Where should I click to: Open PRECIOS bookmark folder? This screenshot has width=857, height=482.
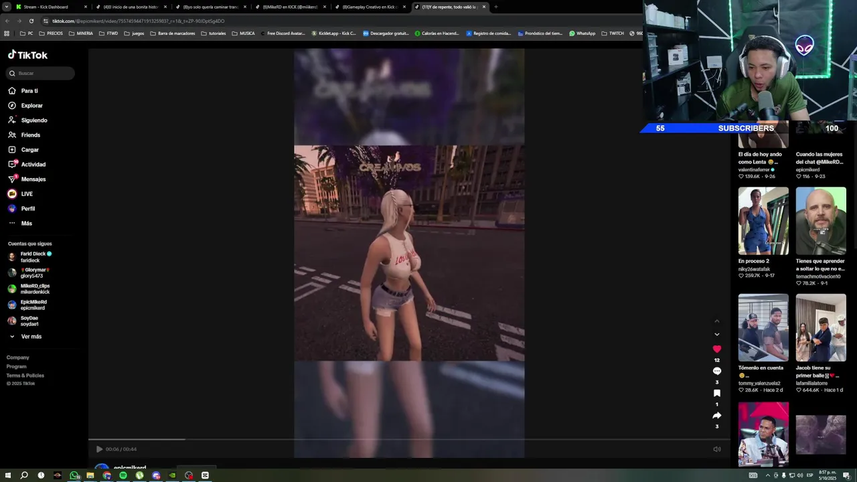pos(51,33)
